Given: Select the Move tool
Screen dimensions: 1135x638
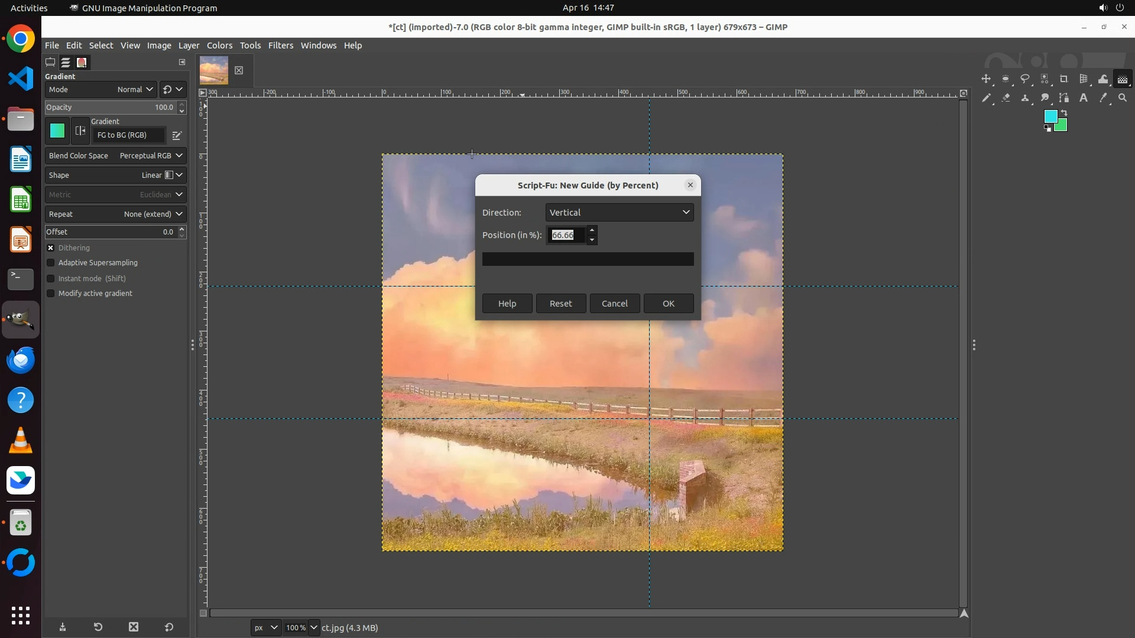Looking at the screenshot, I should click(x=986, y=79).
